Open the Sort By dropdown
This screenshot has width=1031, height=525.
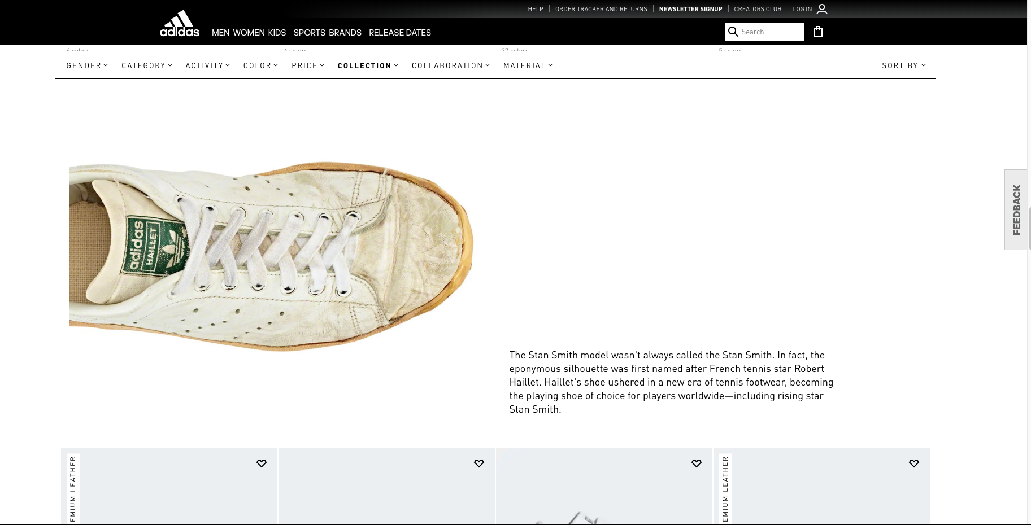tap(904, 65)
